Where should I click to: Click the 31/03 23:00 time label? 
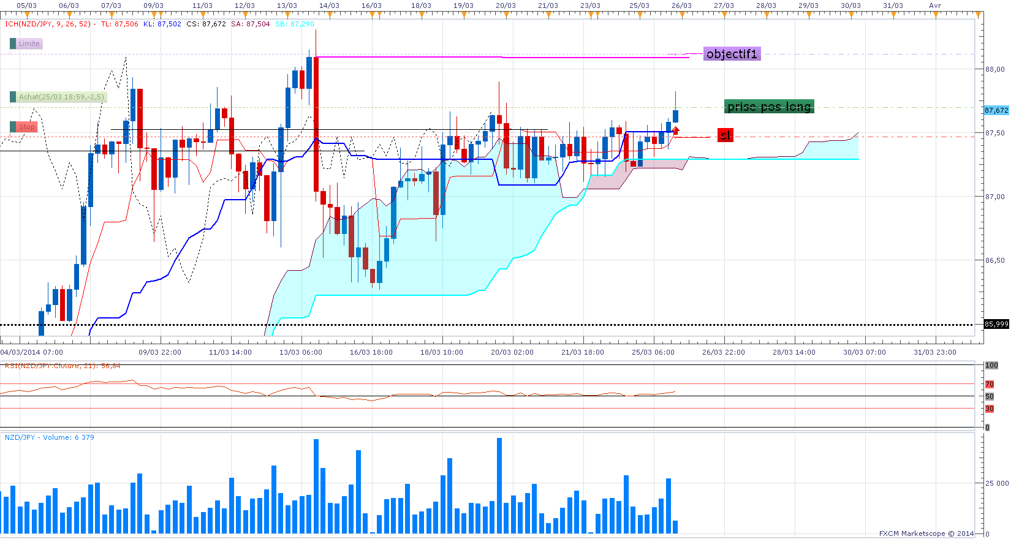tap(935, 352)
